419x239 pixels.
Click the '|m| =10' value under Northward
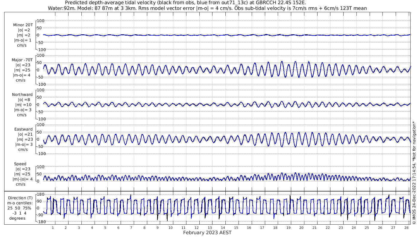(x=24, y=105)
